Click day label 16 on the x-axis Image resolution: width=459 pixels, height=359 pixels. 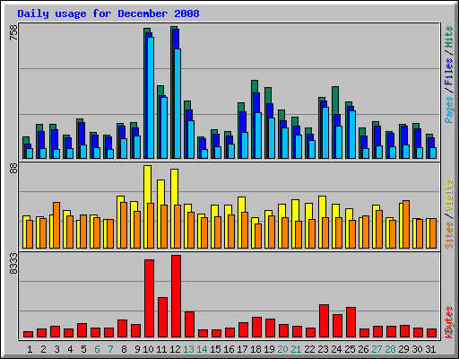[x=229, y=349]
